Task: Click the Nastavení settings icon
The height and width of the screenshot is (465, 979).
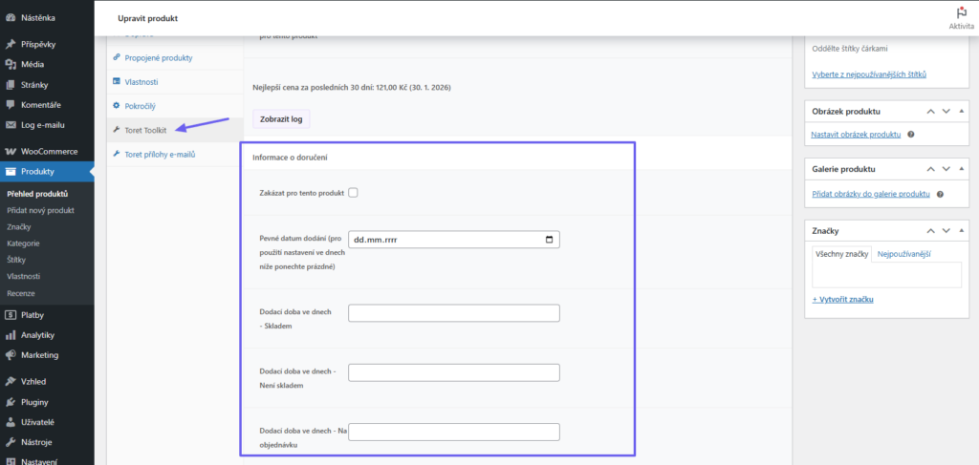Action: pos(10,462)
